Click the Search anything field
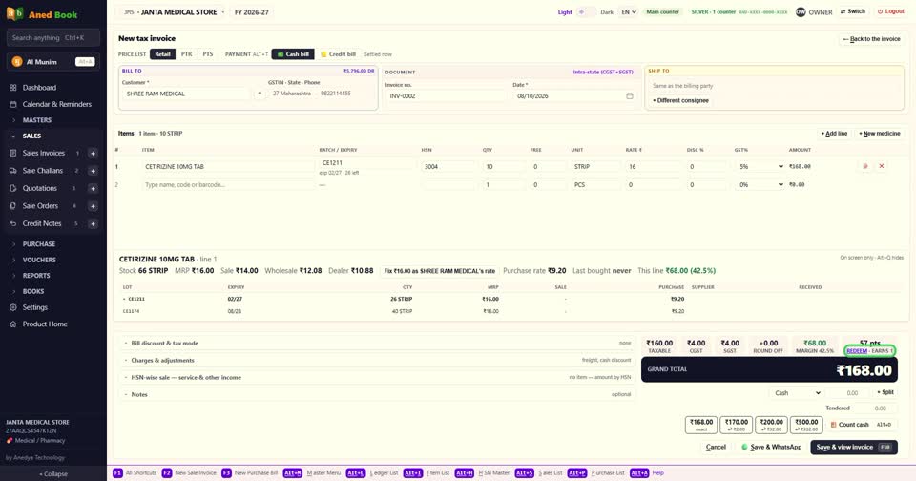This screenshot has height=481, width=916. [53, 38]
